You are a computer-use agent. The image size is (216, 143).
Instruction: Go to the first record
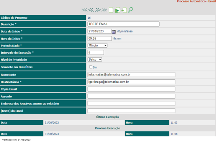[x=84, y=10]
